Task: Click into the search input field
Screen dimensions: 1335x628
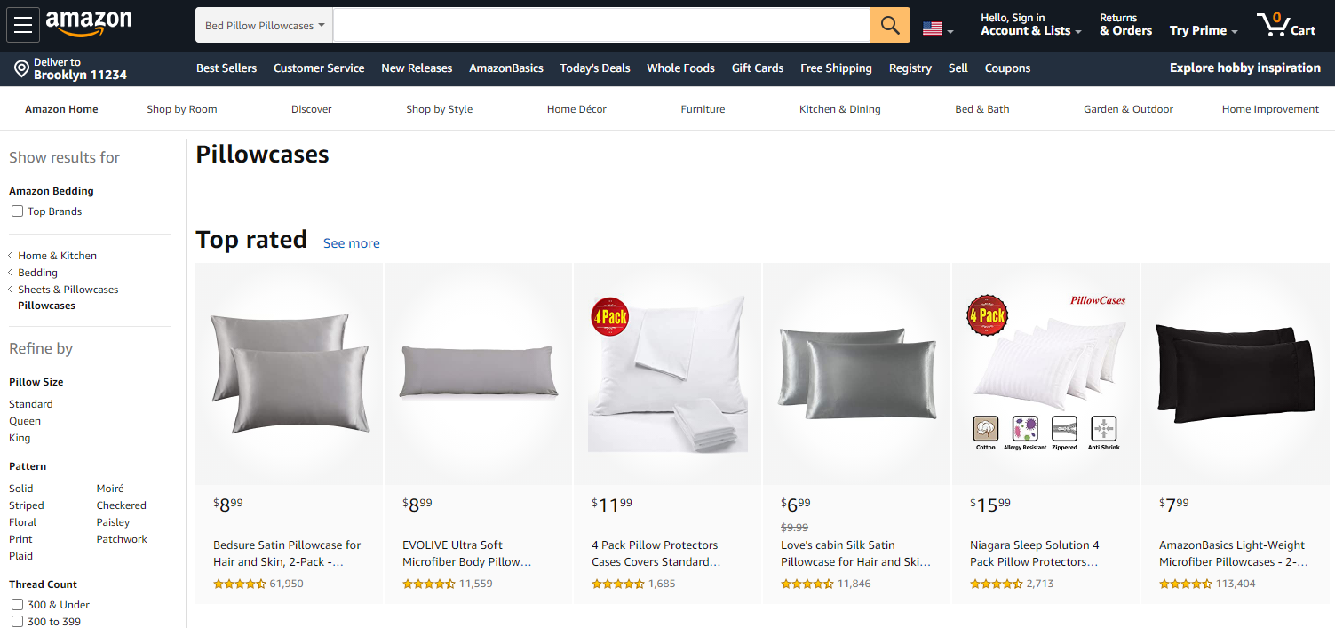Action: pyautogui.click(x=601, y=25)
